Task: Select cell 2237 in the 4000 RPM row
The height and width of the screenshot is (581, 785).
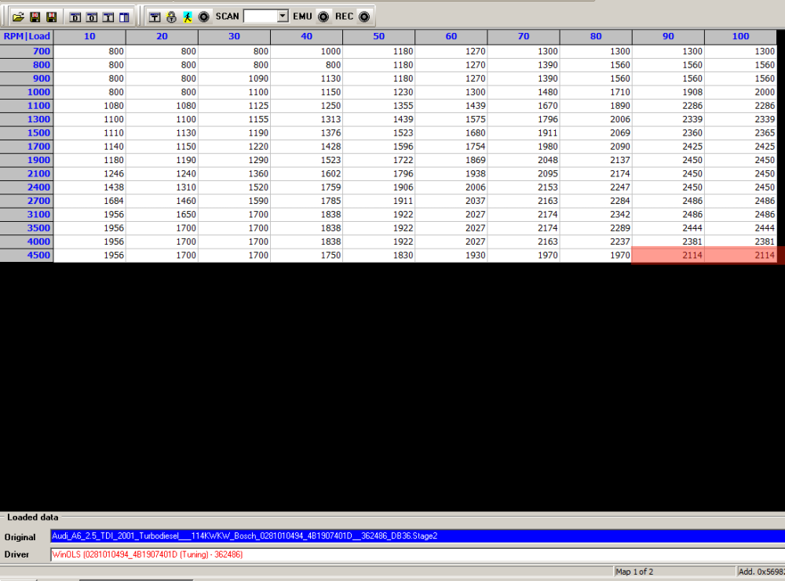Action: point(596,242)
